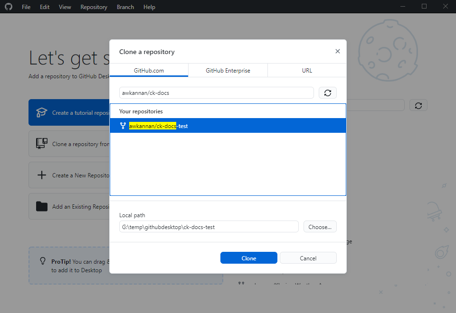
Task: Click the GitHub logo icon in title bar
Action: (x=9, y=7)
